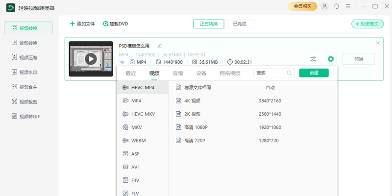Remove the video item with X icon

pyautogui.click(x=378, y=43)
